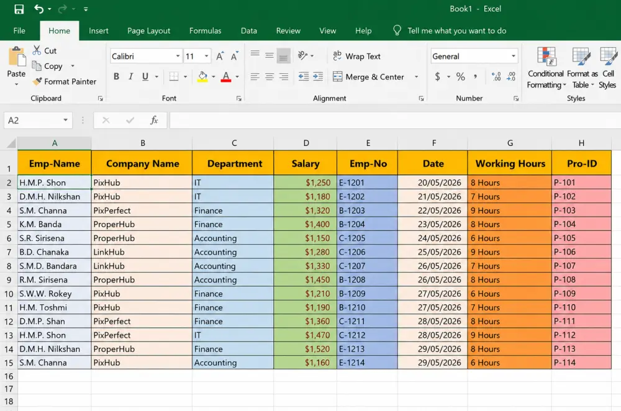Select Top Align icon
621x411 pixels.
point(255,55)
